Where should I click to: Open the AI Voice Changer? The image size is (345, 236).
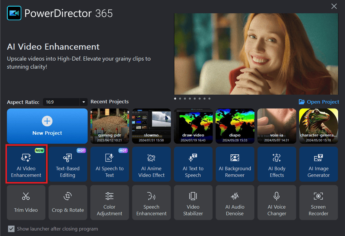click(x=277, y=202)
